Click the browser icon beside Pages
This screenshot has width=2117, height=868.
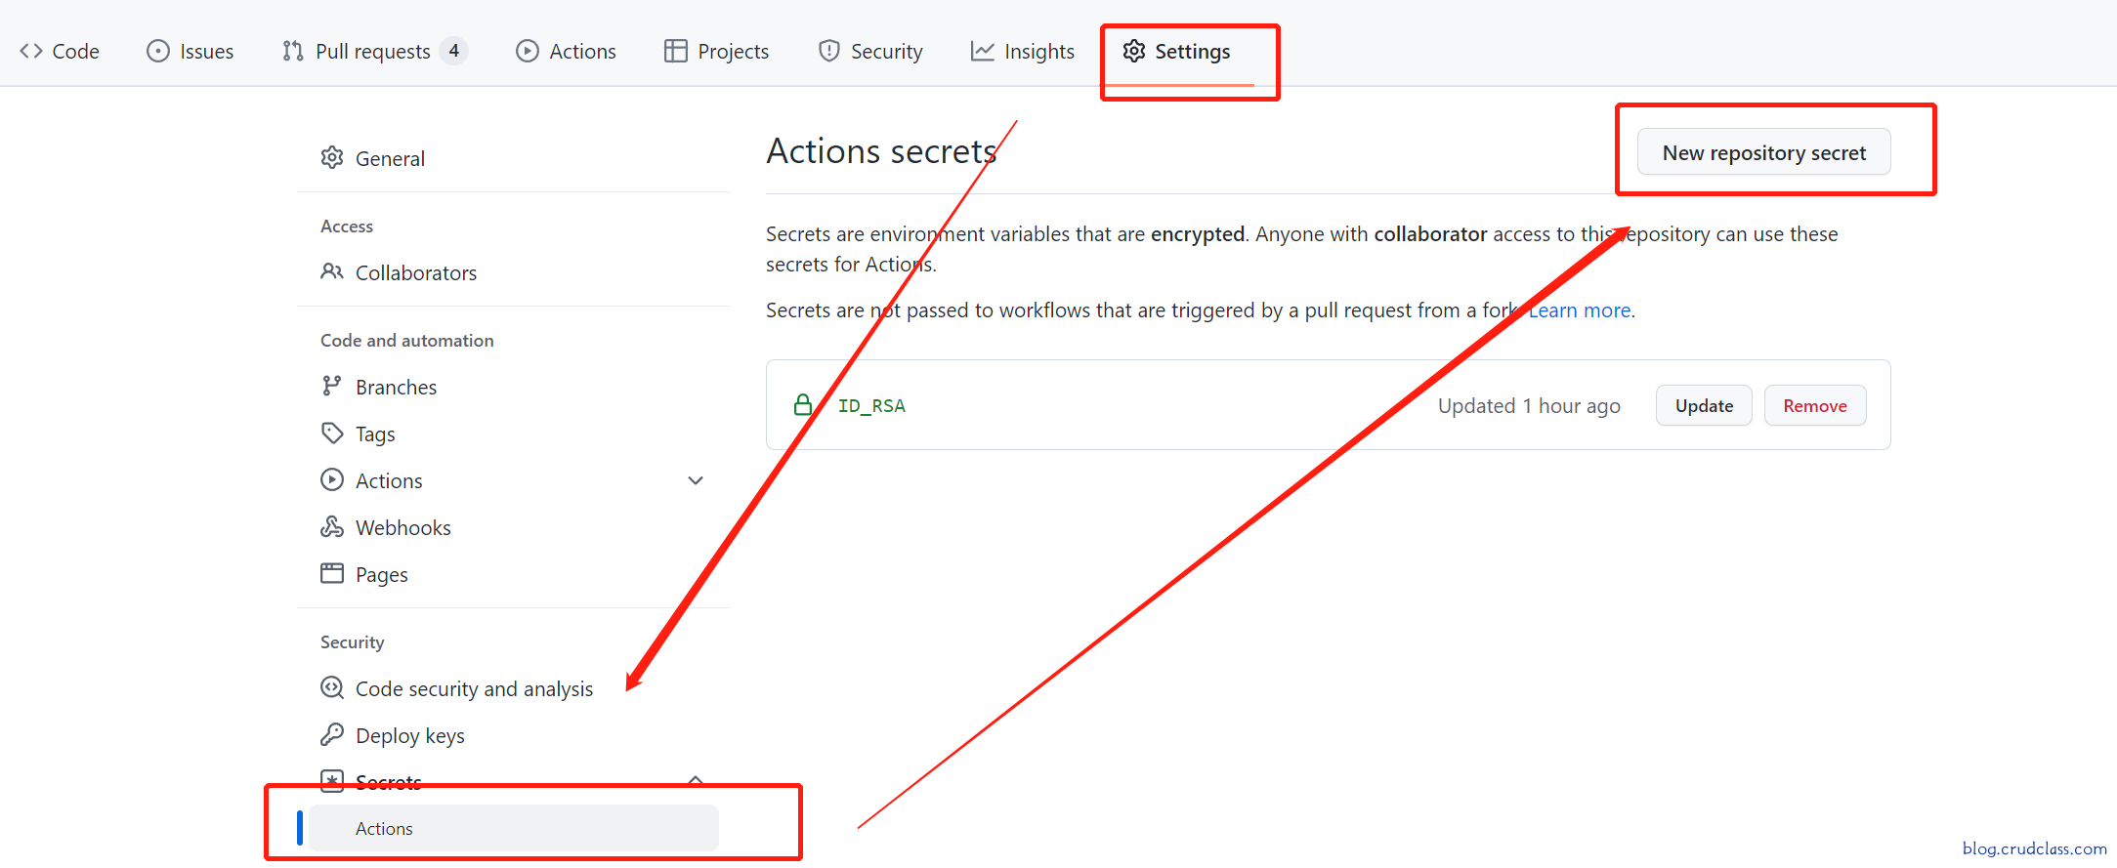(332, 573)
